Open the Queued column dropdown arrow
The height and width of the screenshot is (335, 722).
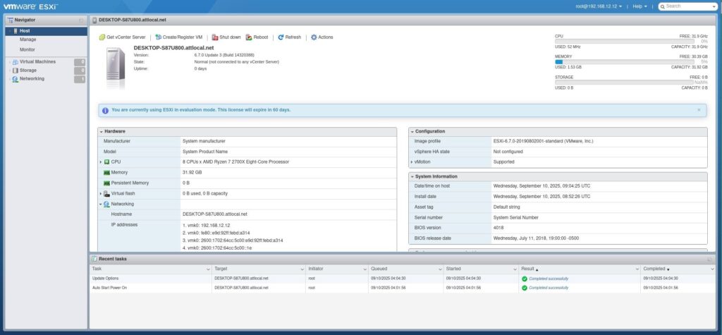[x=440, y=269]
